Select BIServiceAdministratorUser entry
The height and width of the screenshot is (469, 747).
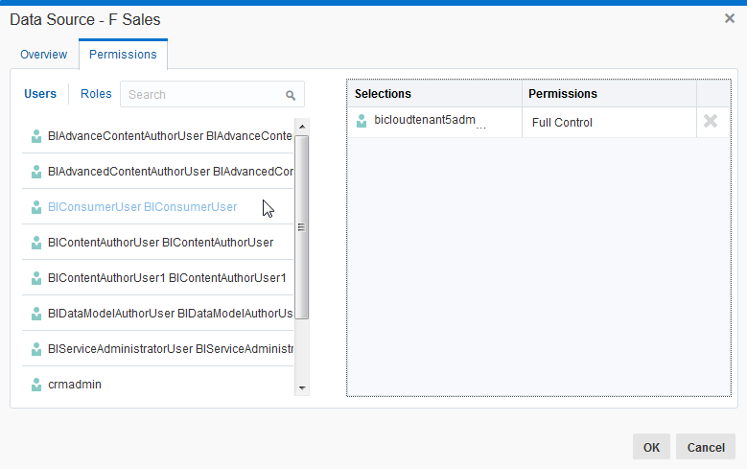pos(157,349)
